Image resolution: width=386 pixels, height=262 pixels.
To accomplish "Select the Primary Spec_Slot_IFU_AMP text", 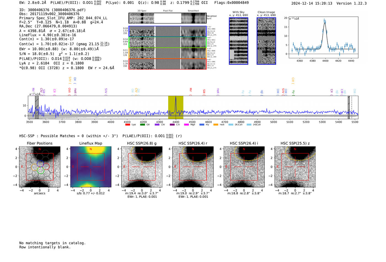I will 63,18.
